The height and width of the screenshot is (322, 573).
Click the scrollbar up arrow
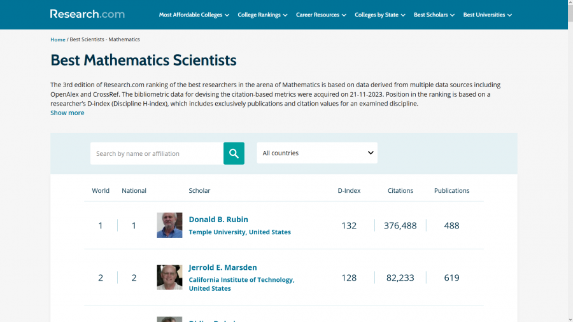tap(570, 4)
